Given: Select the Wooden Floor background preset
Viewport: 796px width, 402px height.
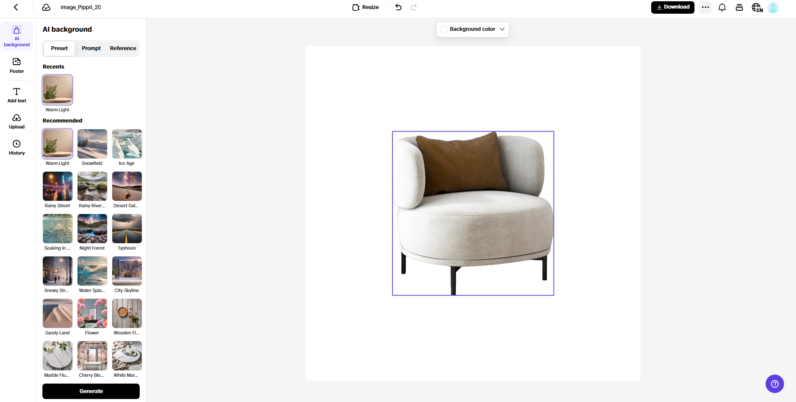Looking at the screenshot, I should (127, 313).
